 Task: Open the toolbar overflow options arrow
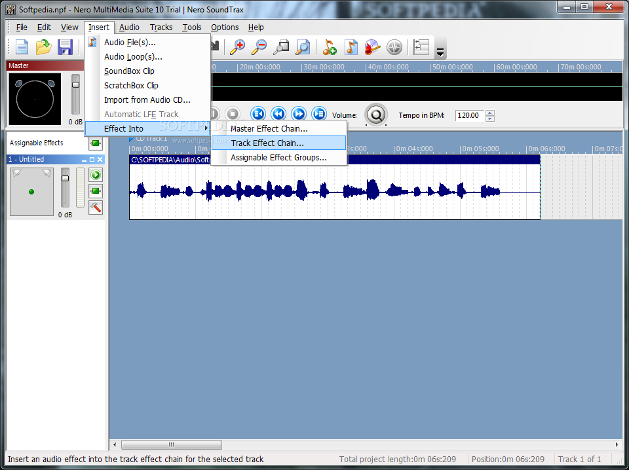pos(440,52)
